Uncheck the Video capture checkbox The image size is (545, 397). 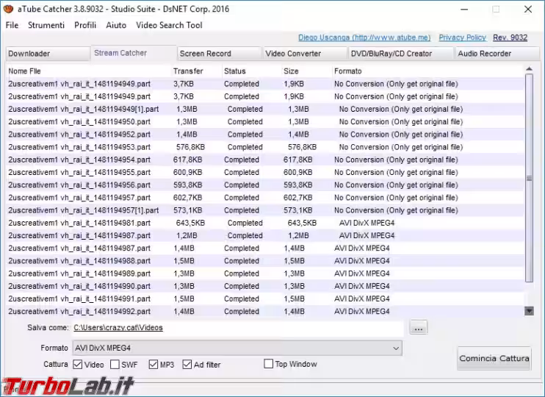(78, 365)
